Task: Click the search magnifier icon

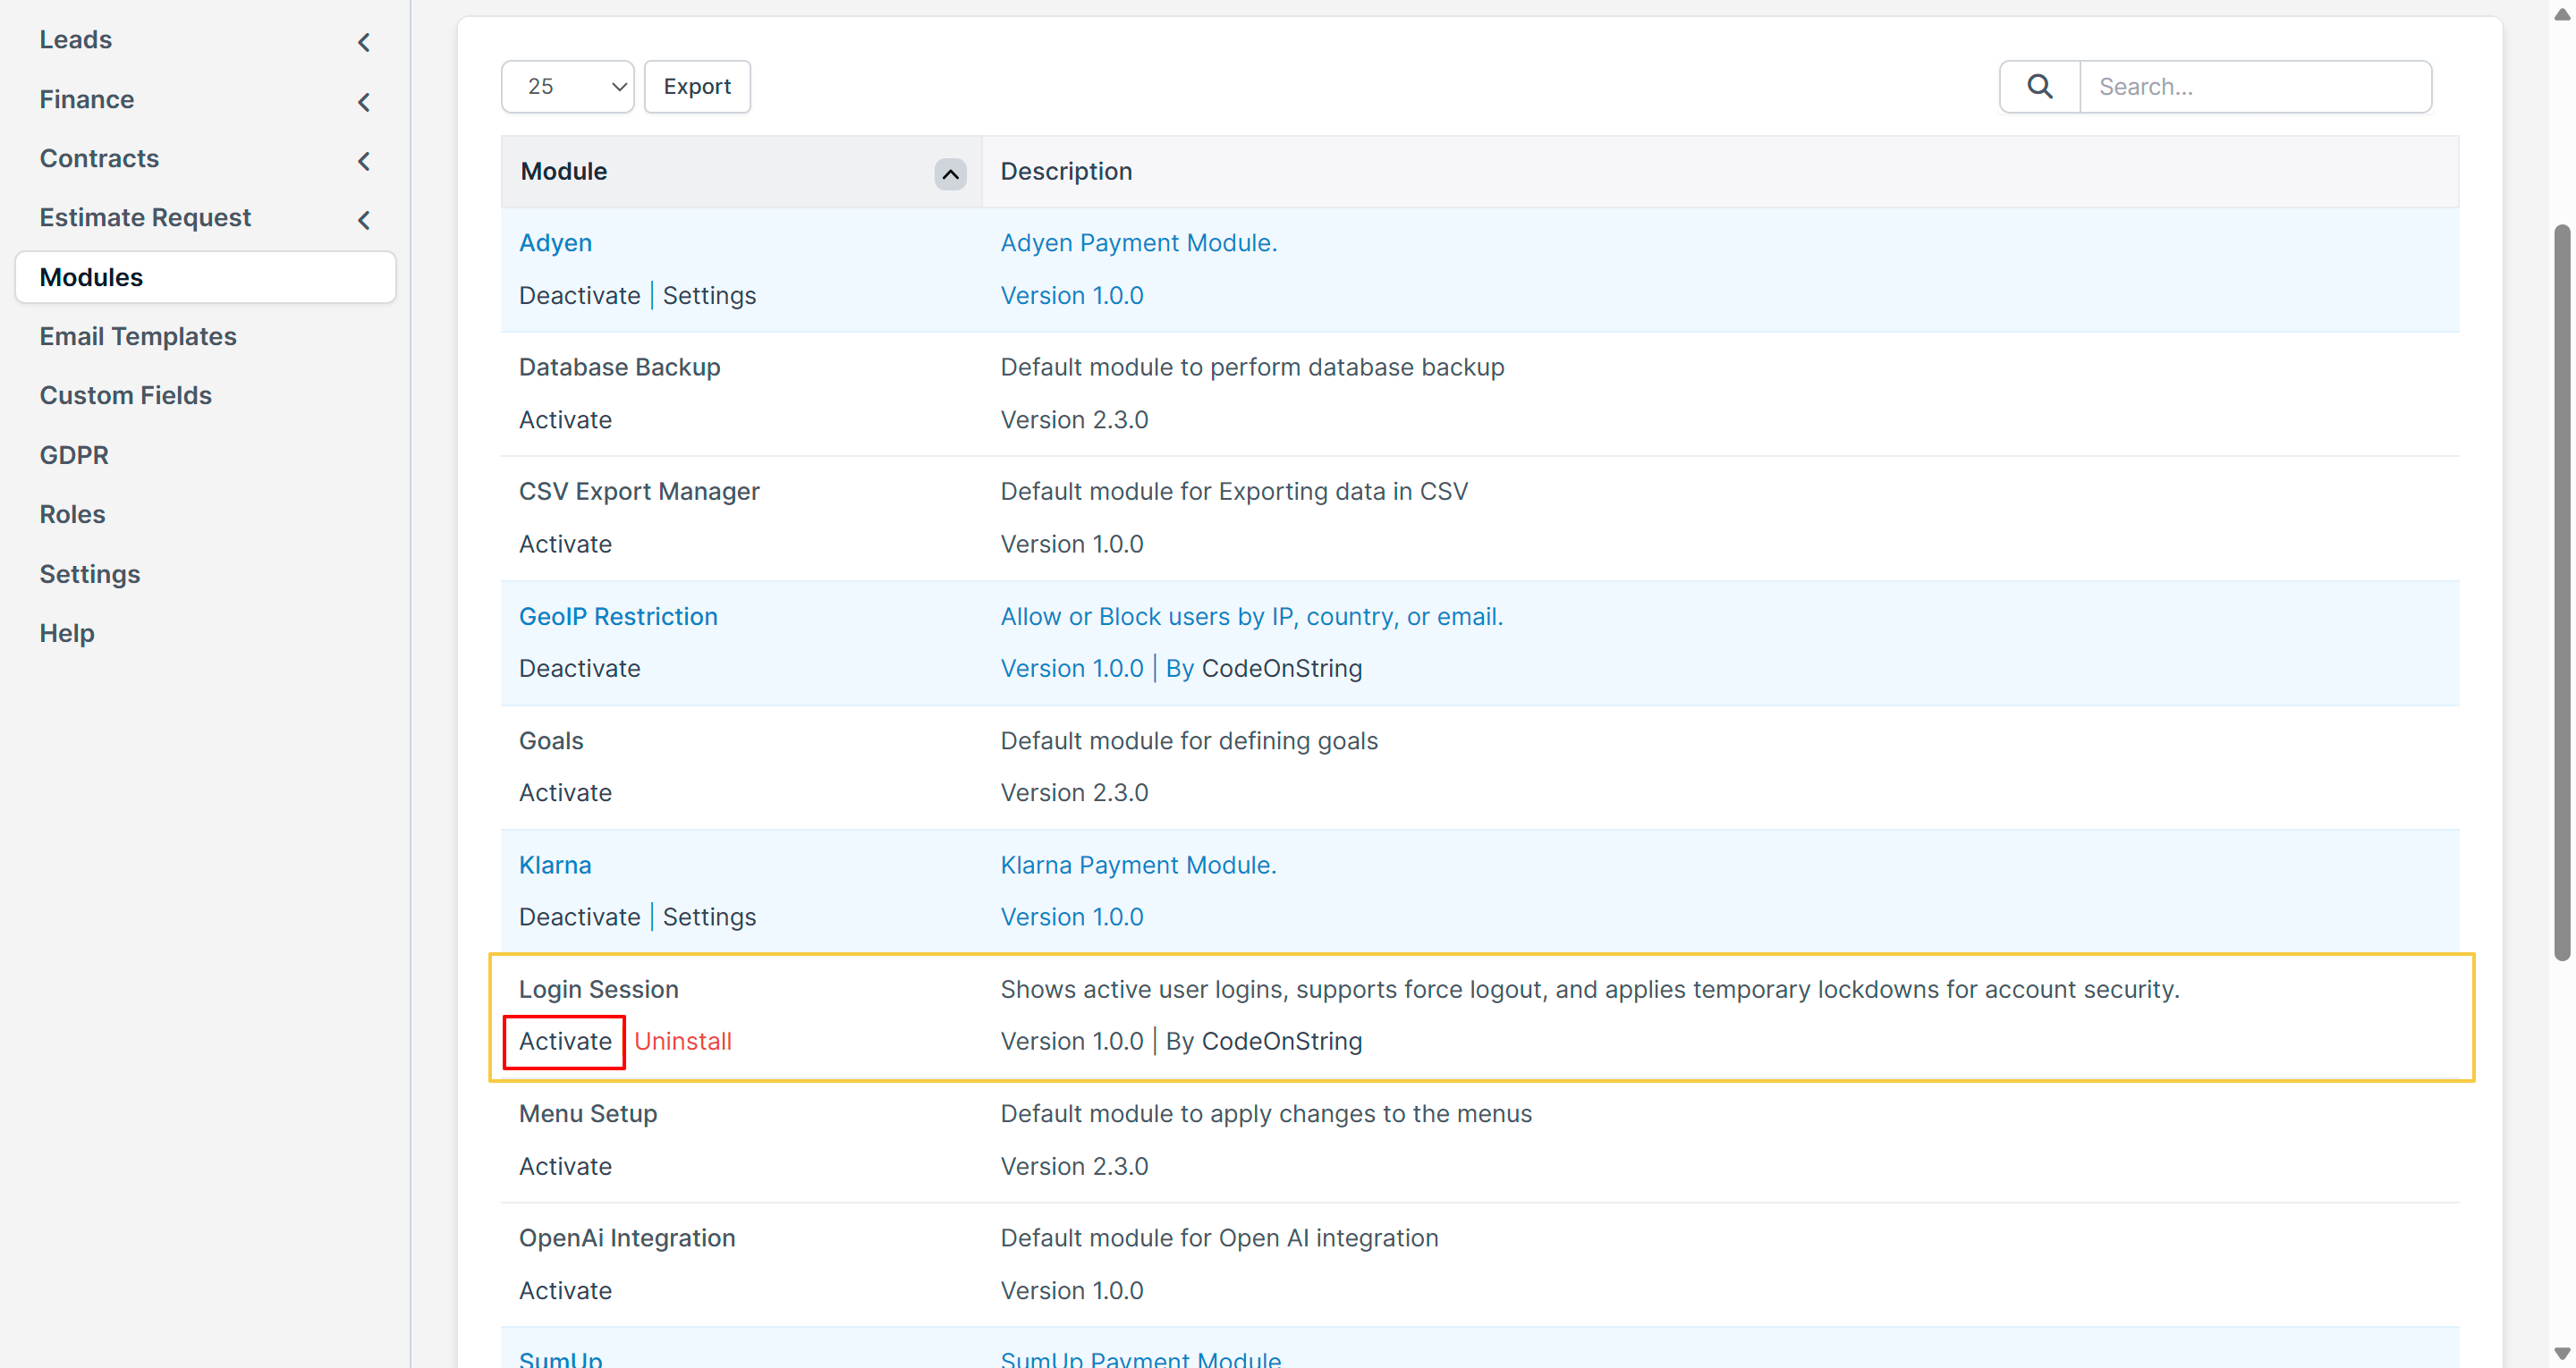Action: click(2039, 87)
